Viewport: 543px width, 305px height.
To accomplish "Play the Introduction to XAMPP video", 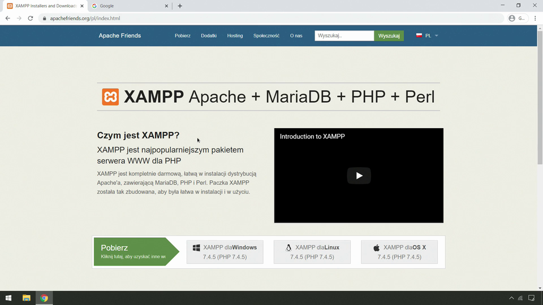I will 359,176.
